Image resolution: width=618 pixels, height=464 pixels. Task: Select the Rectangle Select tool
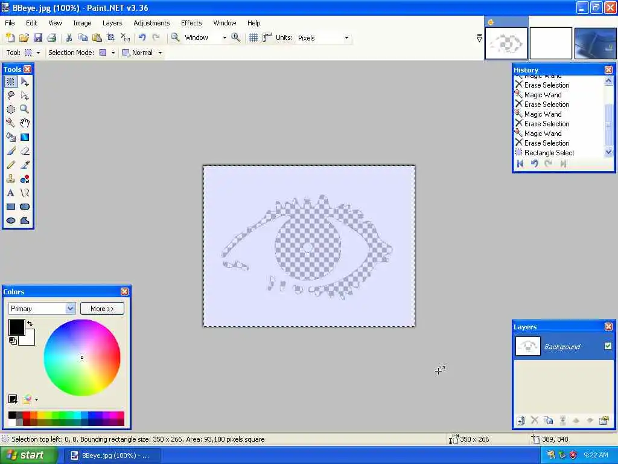11,82
